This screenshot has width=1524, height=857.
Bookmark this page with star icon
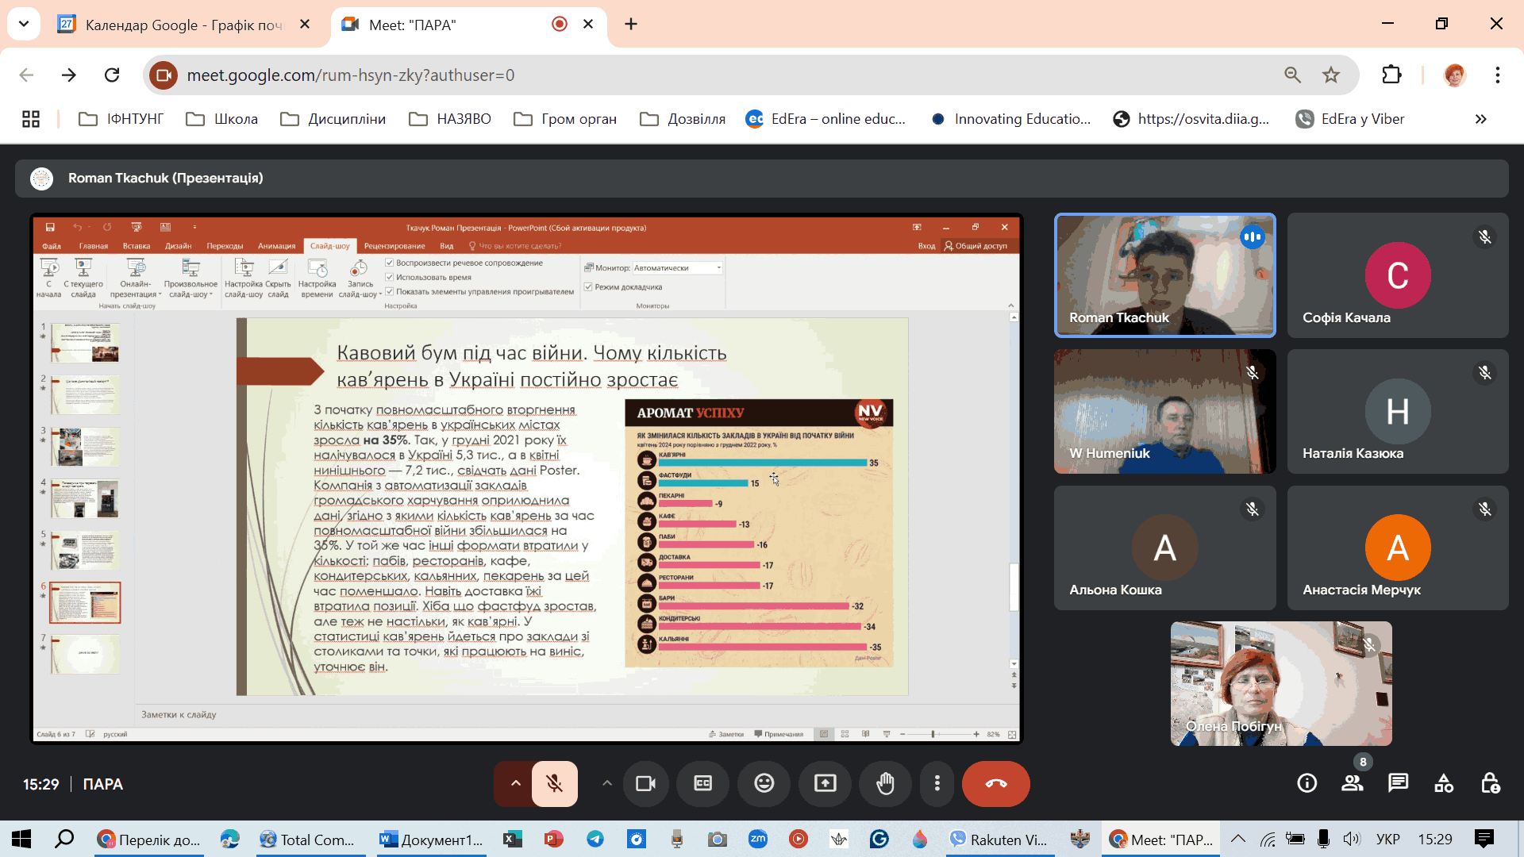[1331, 75]
